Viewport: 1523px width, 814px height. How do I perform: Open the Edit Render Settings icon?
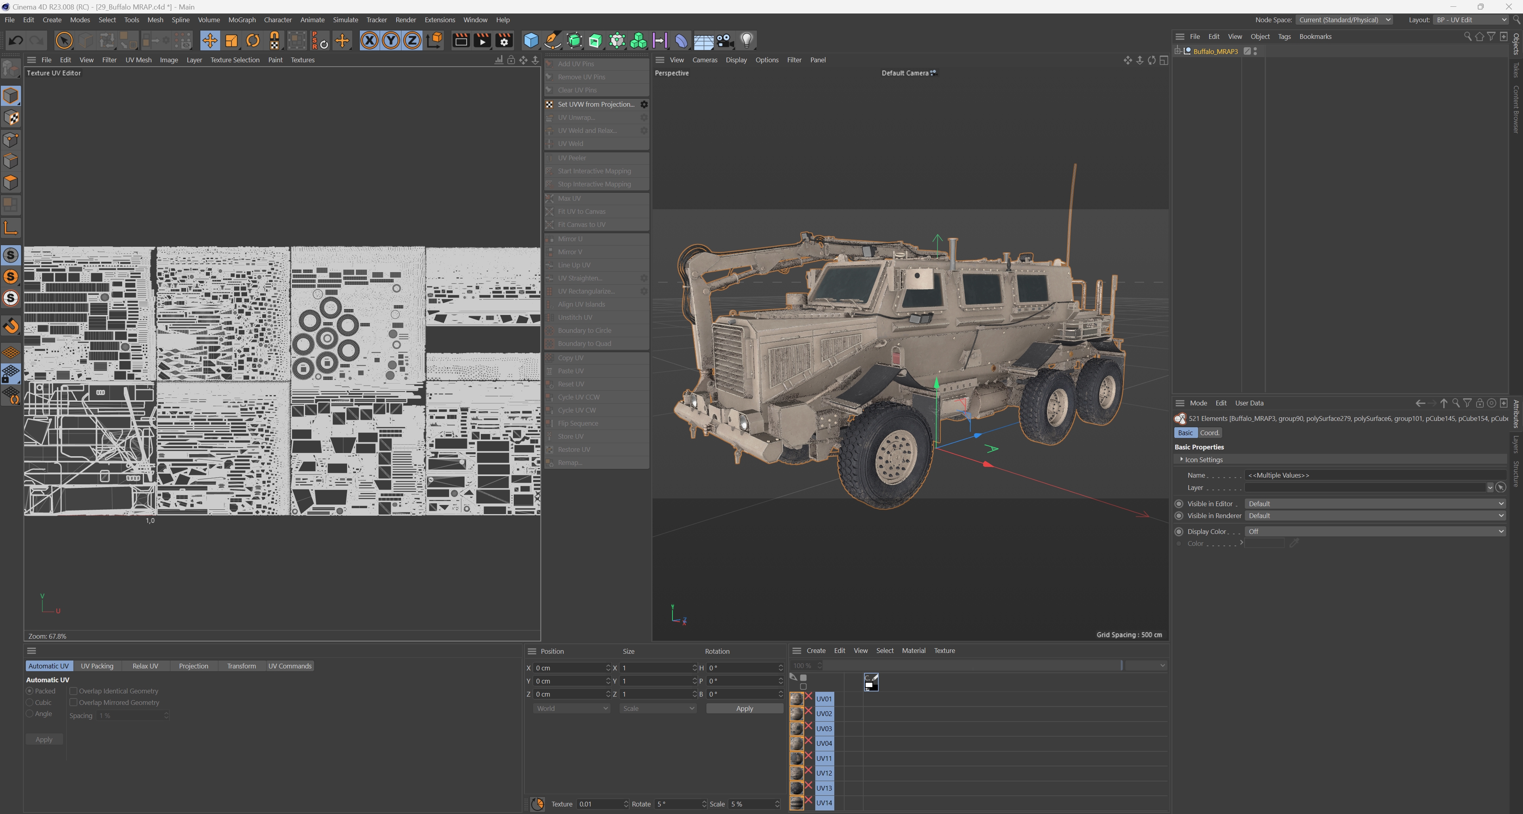pyautogui.click(x=504, y=41)
